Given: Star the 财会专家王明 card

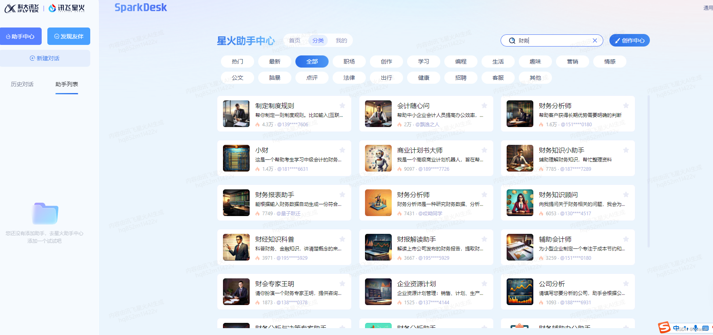Looking at the screenshot, I should [342, 284].
